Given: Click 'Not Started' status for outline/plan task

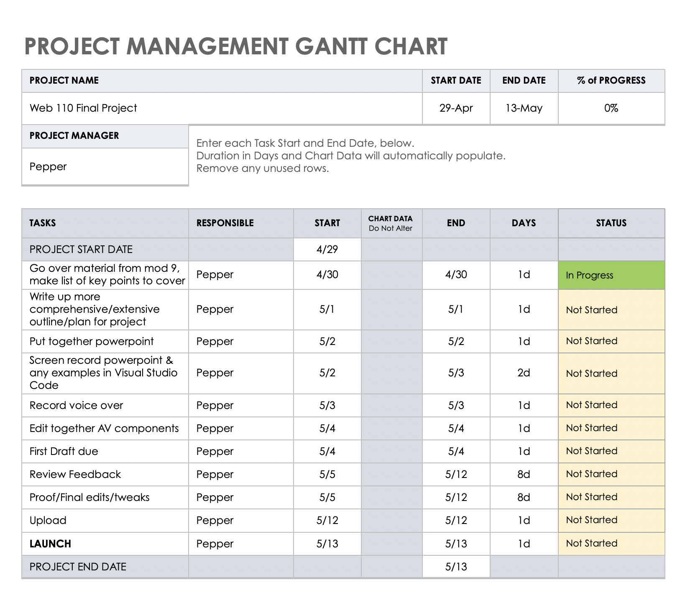Looking at the screenshot, I should [611, 309].
